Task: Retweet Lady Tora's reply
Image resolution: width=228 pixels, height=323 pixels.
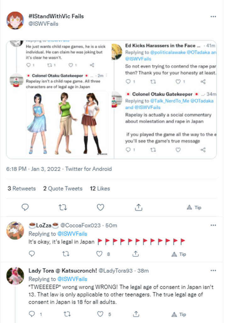Action: pos(66,314)
